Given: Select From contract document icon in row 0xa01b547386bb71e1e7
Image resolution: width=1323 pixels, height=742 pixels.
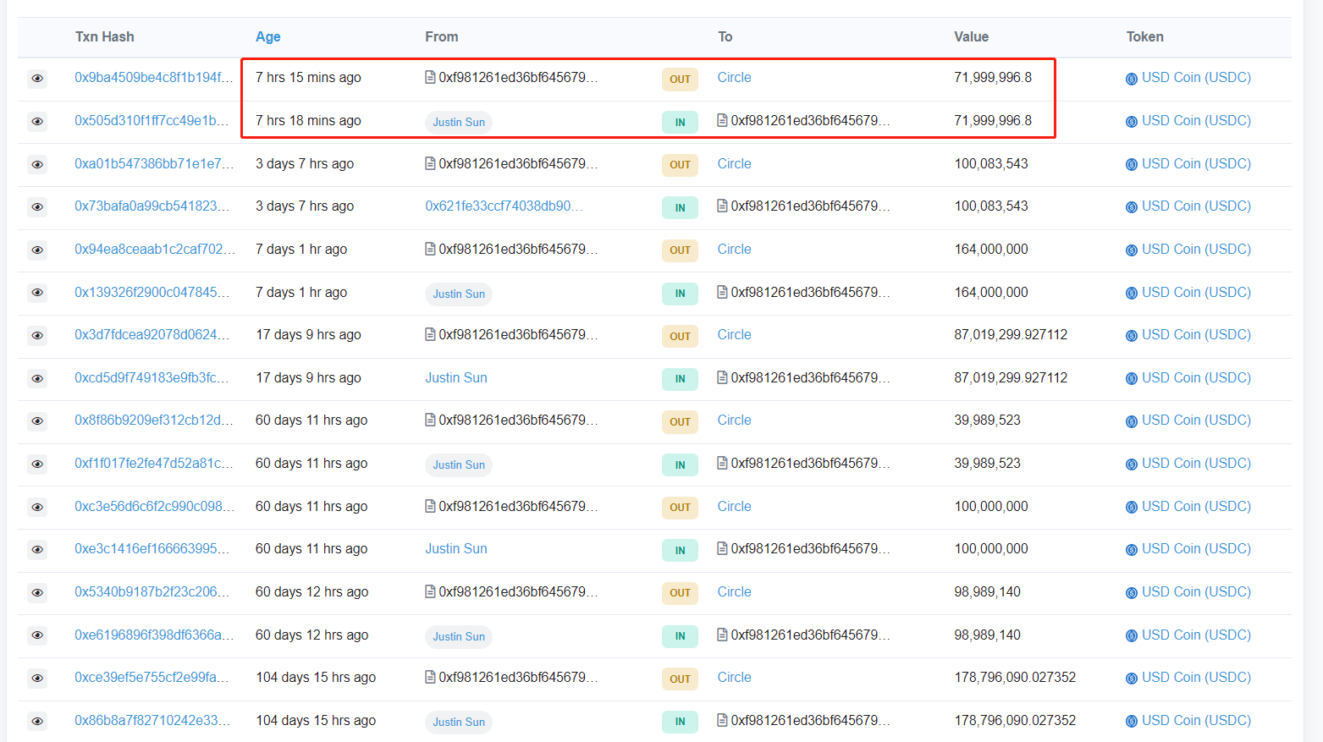Looking at the screenshot, I should tap(430, 163).
